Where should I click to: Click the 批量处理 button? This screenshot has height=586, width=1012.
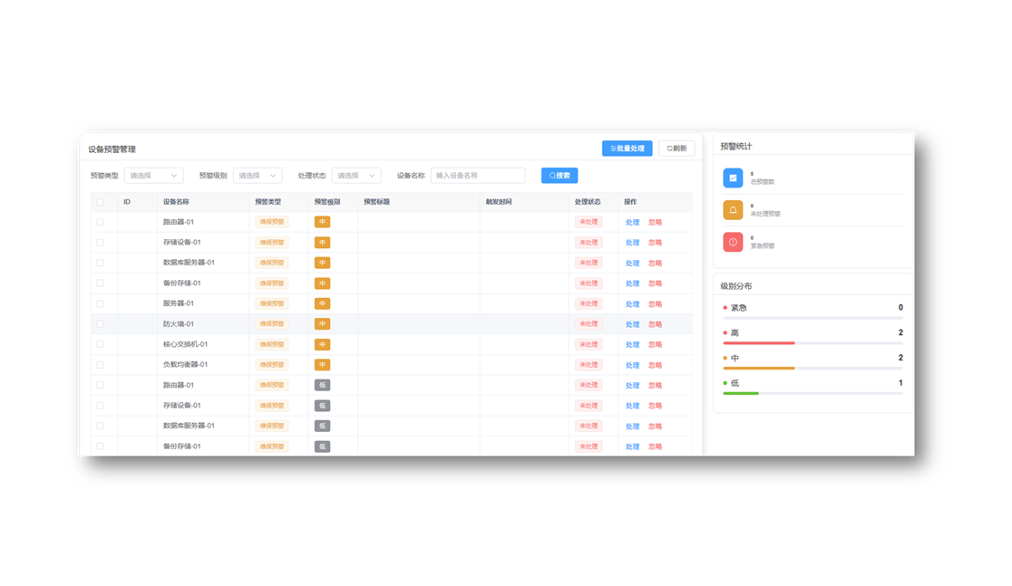pos(627,149)
